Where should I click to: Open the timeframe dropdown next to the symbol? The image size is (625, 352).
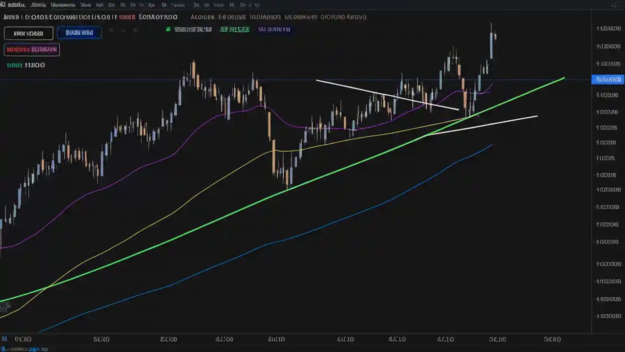click(79, 33)
